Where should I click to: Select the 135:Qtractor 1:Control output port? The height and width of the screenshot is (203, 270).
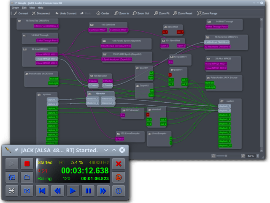pos(108,85)
